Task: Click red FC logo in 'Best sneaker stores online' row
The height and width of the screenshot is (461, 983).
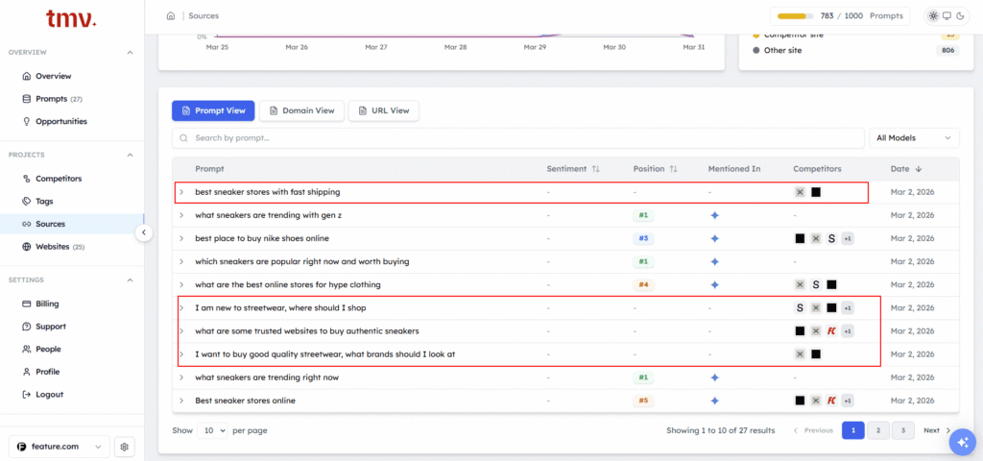Action: pyautogui.click(x=831, y=400)
